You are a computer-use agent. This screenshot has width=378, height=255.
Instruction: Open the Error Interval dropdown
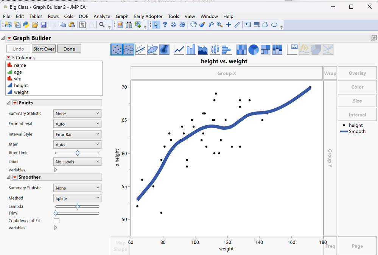[77, 124]
